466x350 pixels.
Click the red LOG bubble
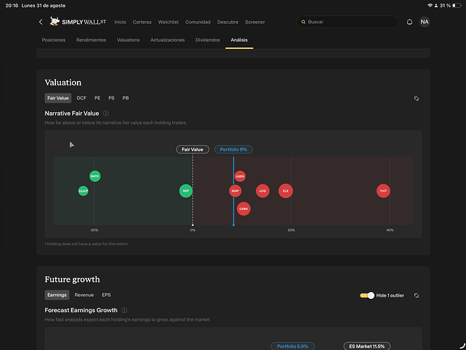pos(262,190)
